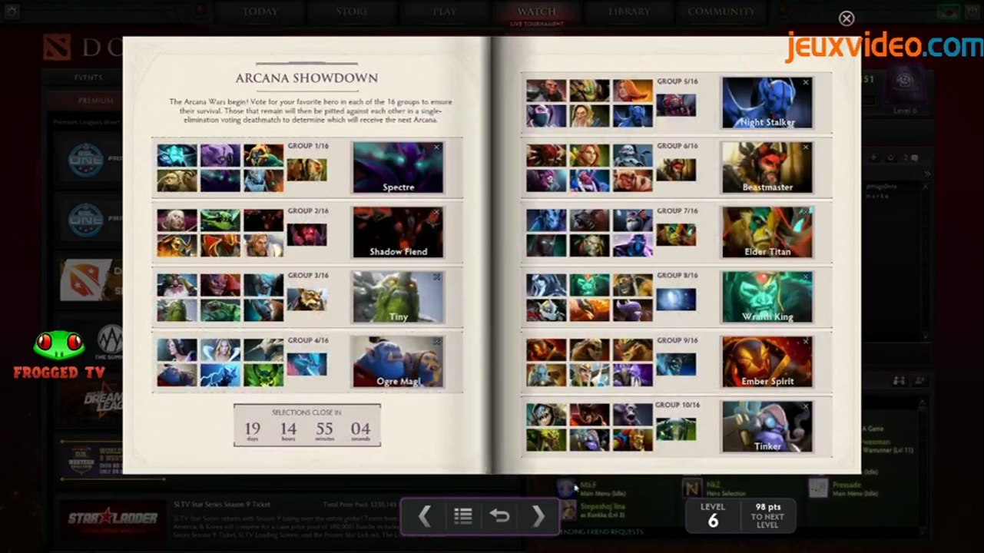Viewport: 984px width, 553px height.
Task: Pick the small Night Stalker portrait in Group 5/16
Action: pyautogui.click(x=632, y=115)
